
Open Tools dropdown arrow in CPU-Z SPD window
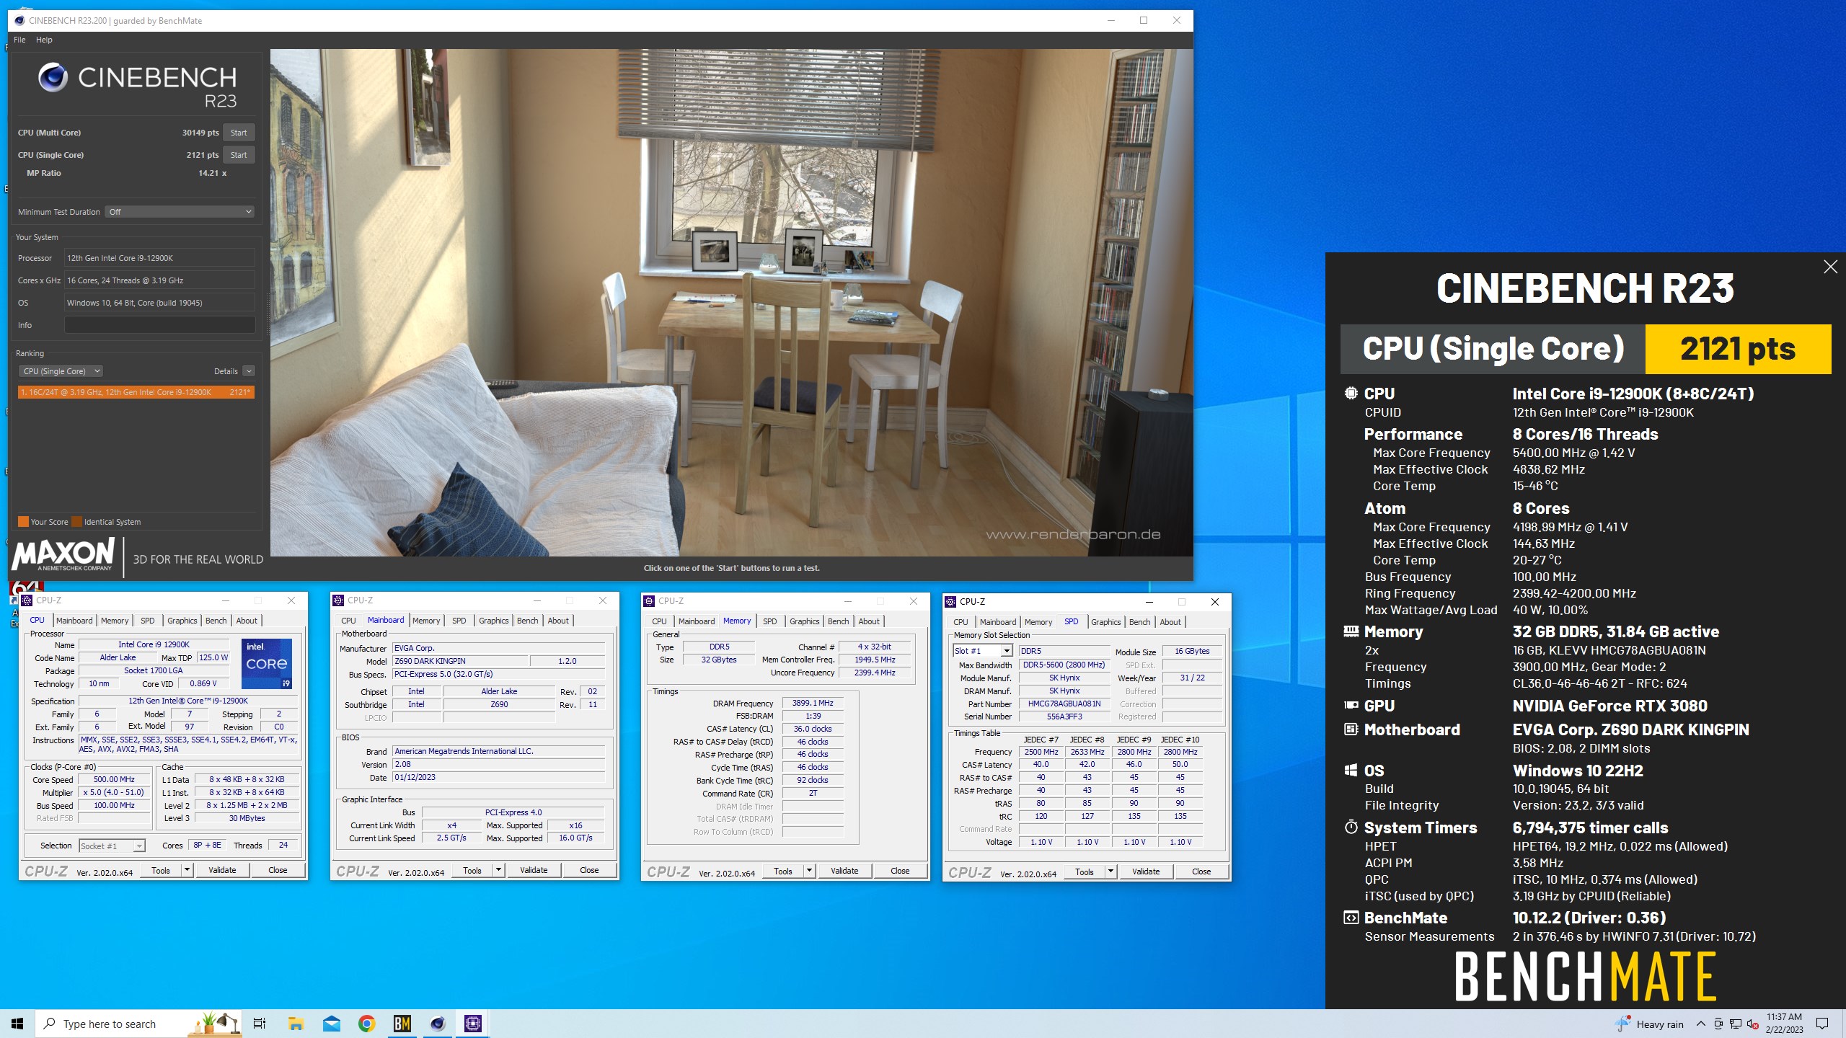click(1110, 871)
